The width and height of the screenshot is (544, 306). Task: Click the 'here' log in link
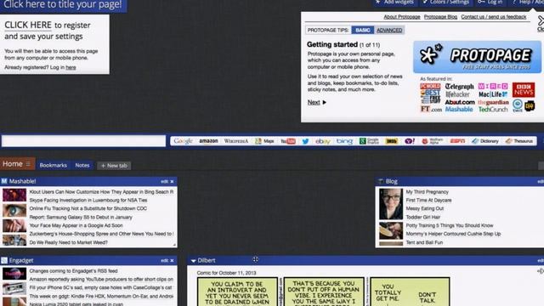click(x=71, y=68)
